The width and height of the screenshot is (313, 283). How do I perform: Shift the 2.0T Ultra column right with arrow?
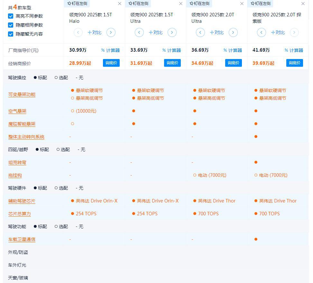(x=233, y=32)
